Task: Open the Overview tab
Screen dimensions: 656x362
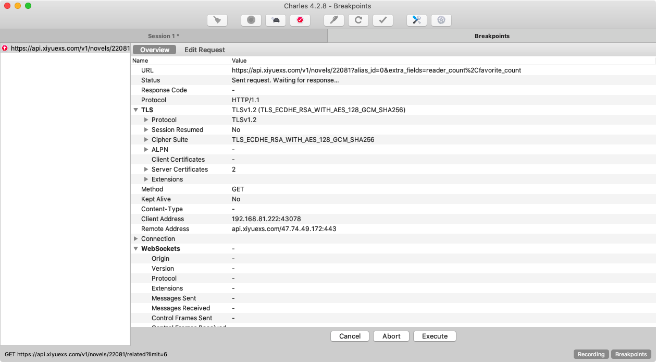Action: click(x=155, y=50)
